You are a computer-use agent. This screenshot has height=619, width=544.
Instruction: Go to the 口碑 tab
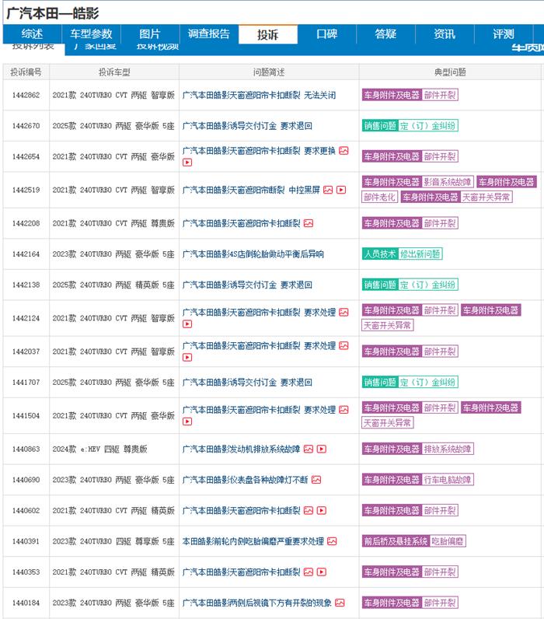click(326, 34)
